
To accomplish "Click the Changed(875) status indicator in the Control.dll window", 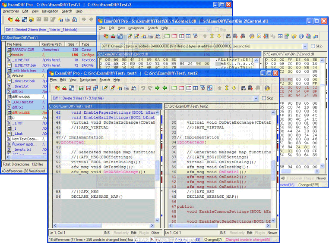I will click(309, 185).
